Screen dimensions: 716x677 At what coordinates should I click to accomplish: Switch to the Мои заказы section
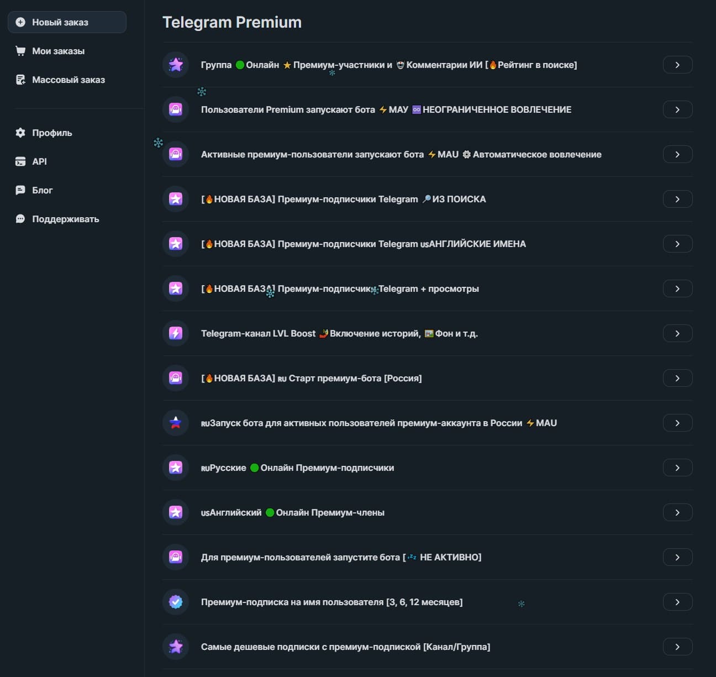[57, 50]
